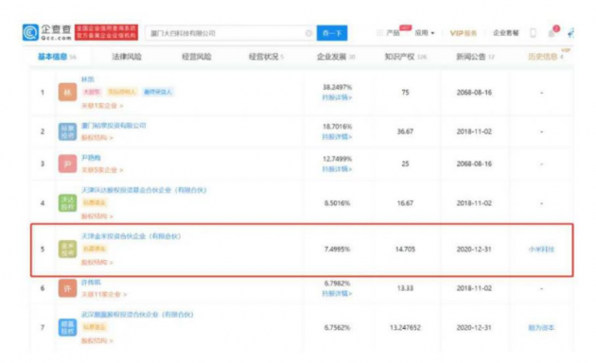Image resolution: width=596 pixels, height=363 pixels.
Task: Switch to 新闻公告 tab
Action: [x=475, y=57]
